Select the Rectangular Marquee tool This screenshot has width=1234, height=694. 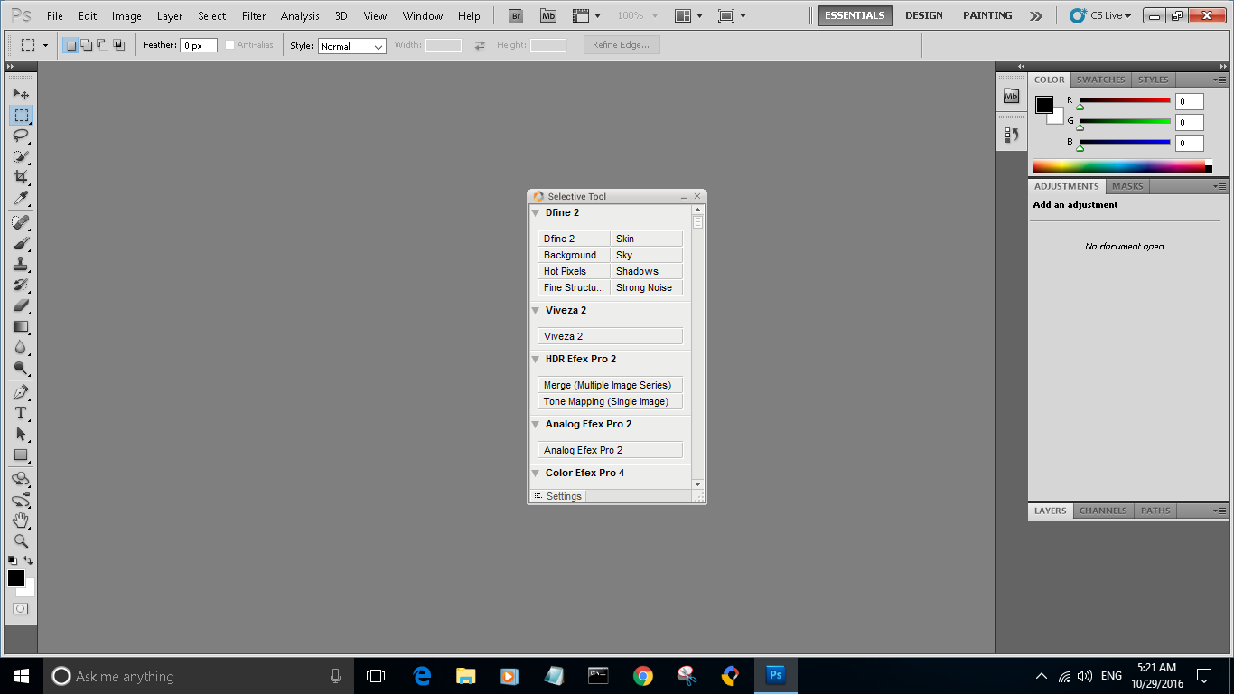pyautogui.click(x=21, y=115)
